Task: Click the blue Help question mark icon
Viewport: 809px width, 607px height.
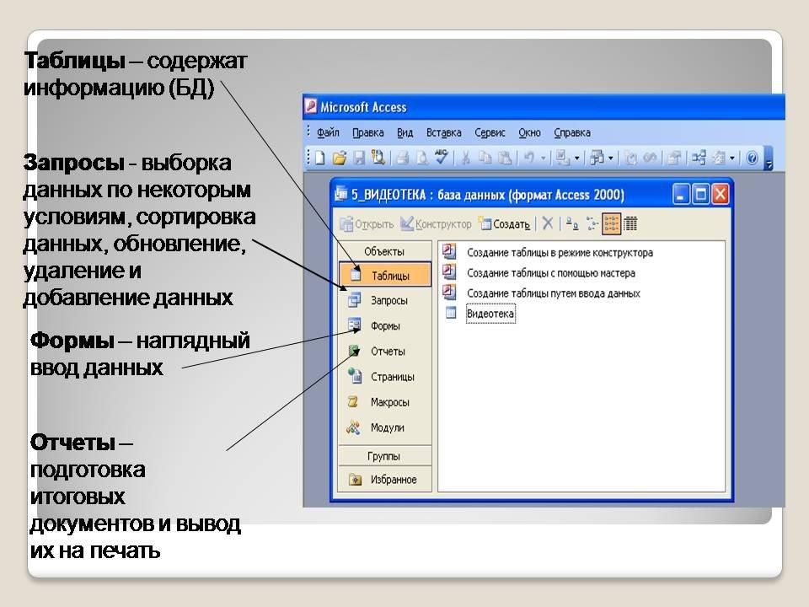Action: (x=753, y=158)
